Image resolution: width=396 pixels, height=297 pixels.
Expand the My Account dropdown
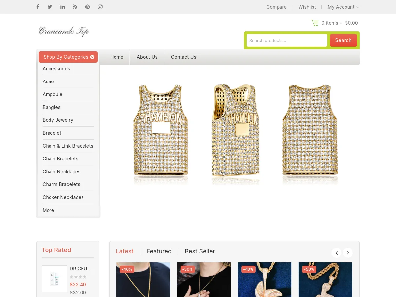[x=343, y=7]
